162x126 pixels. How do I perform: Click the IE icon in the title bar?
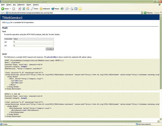[1, 2]
